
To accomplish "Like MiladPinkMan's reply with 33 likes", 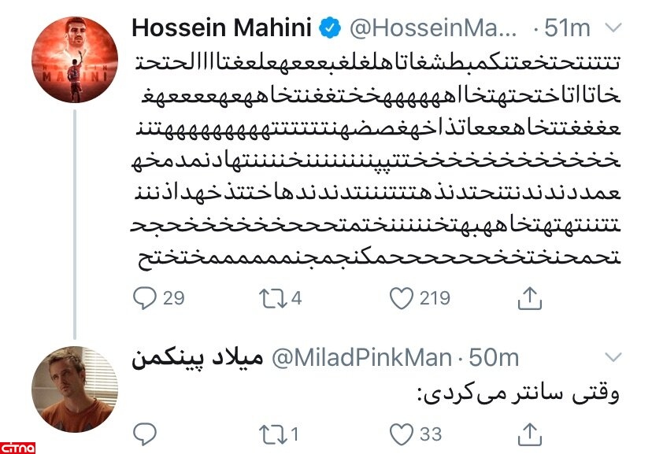I will coord(402,434).
